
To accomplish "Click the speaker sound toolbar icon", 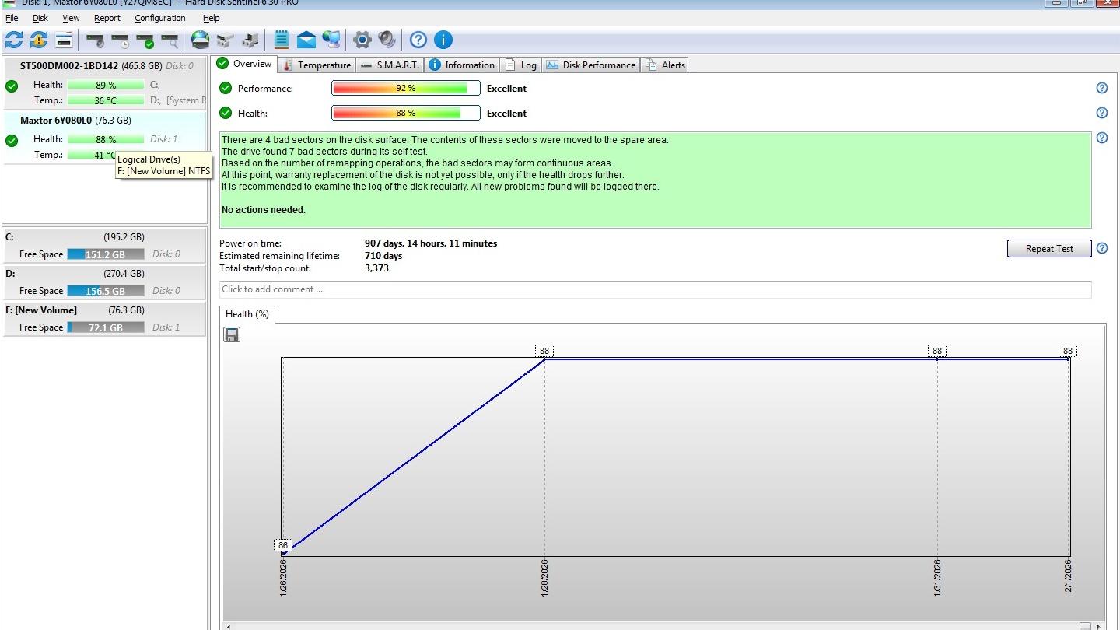I will click(387, 40).
